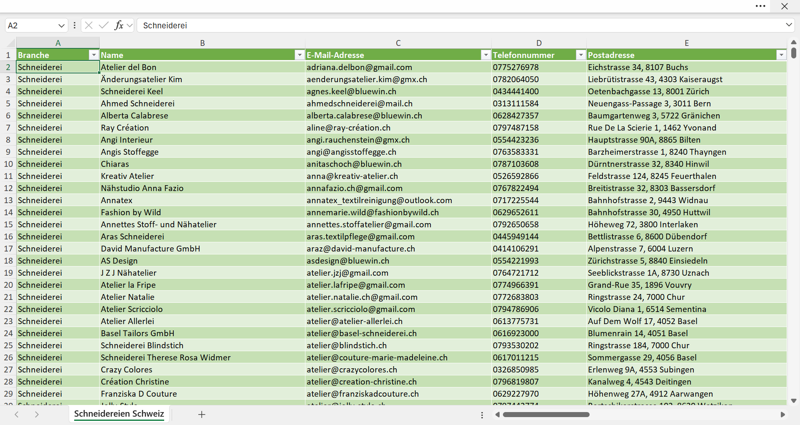Select cell Atelier del Bon
The height and width of the screenshot is (425, 800).
pos(202,67)
